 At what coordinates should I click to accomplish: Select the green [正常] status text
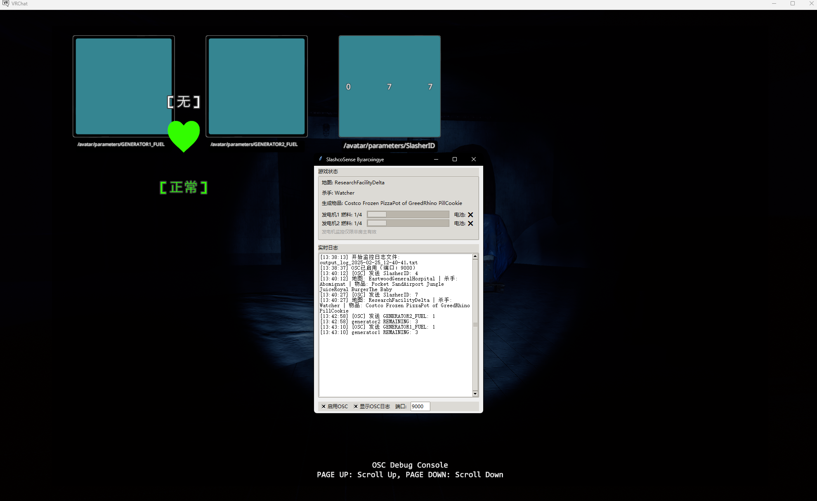[184, 187]
